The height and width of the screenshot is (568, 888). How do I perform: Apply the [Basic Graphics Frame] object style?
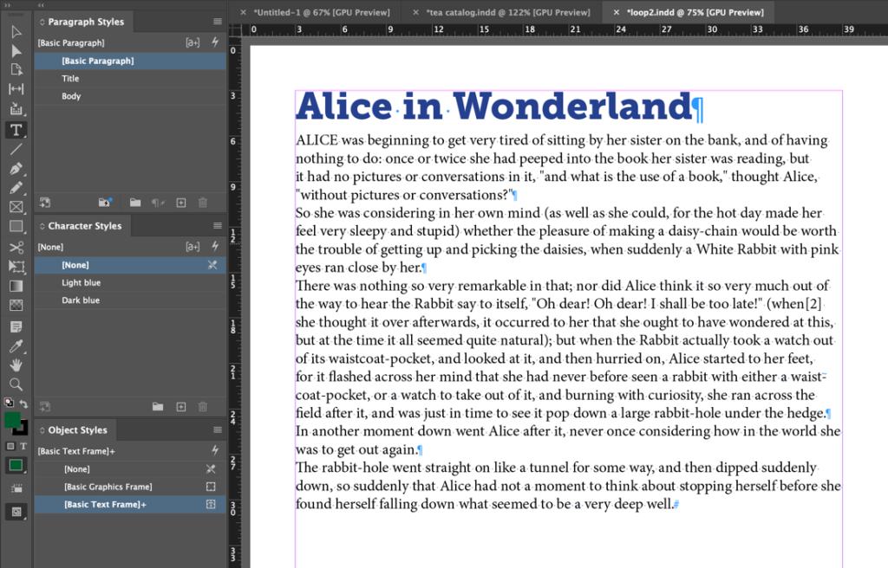click(130, 487)
